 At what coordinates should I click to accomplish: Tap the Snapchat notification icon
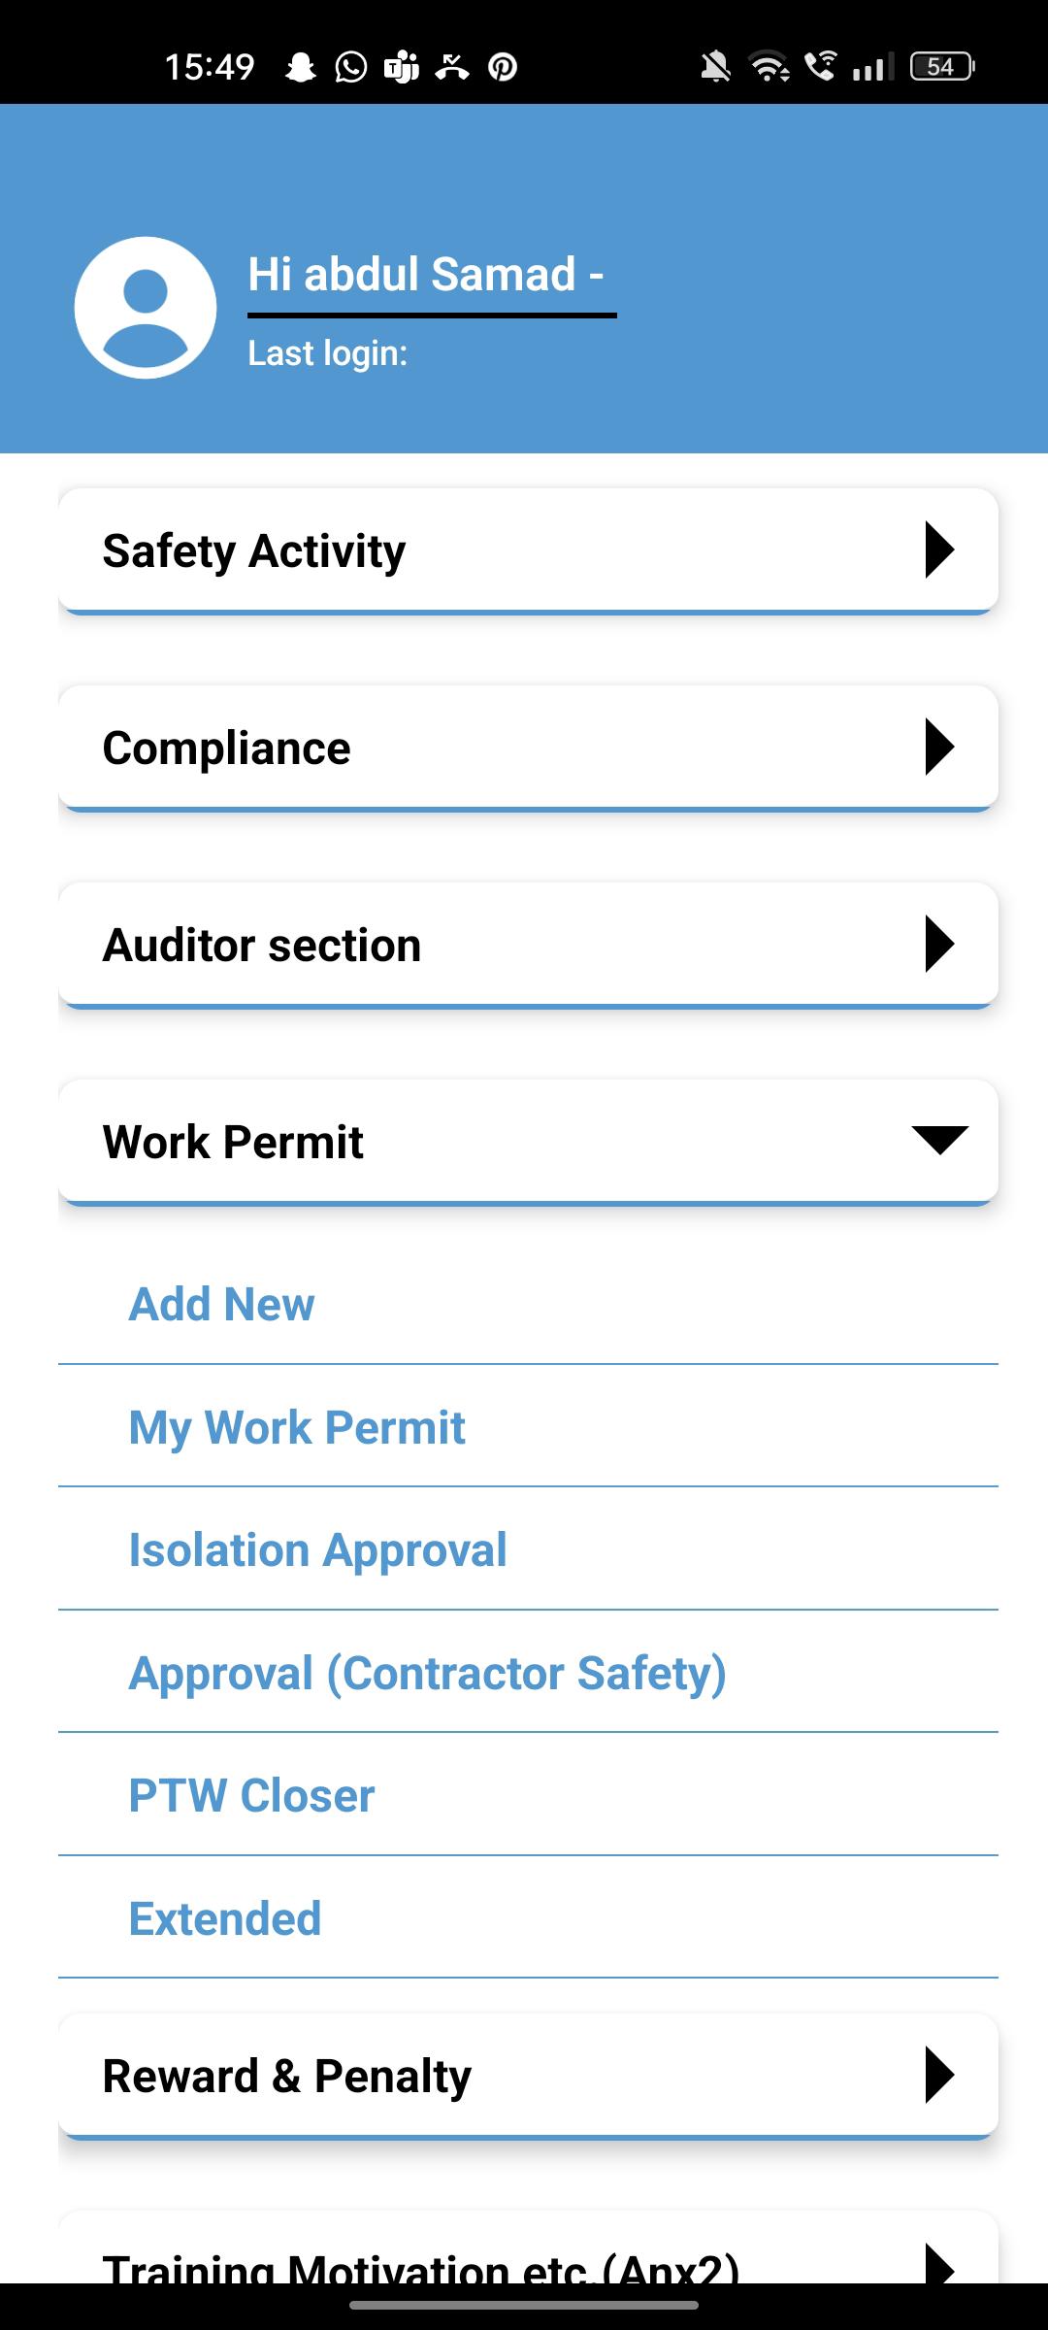[x=301, y=67]
